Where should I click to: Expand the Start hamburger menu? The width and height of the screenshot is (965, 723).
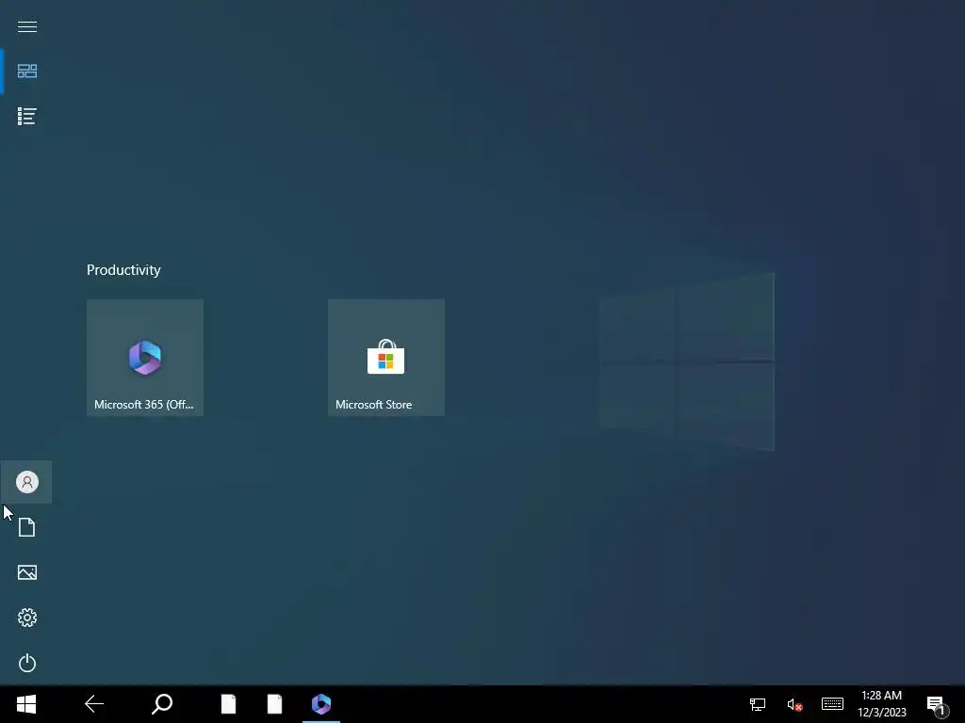click(27, 26)
